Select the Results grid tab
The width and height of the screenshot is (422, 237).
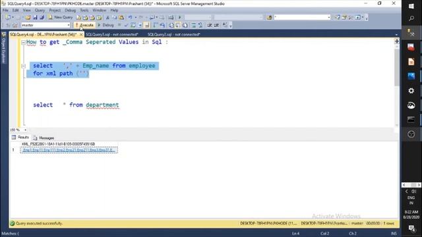coord(20,138)
